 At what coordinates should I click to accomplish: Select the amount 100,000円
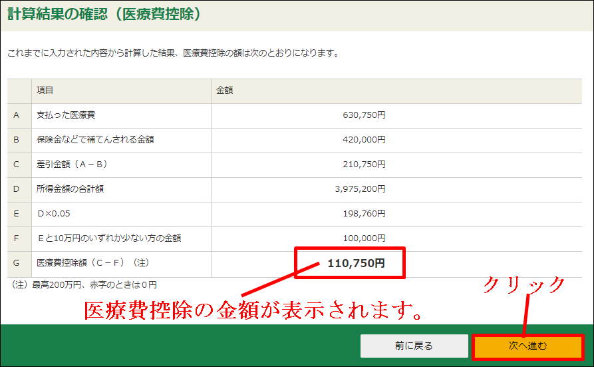[x=364, y=238]
